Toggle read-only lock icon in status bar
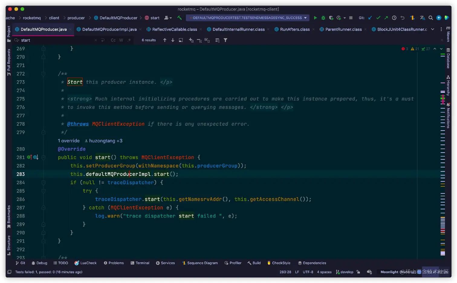Screen dimensions: 457x283 [x=358, y=272]
